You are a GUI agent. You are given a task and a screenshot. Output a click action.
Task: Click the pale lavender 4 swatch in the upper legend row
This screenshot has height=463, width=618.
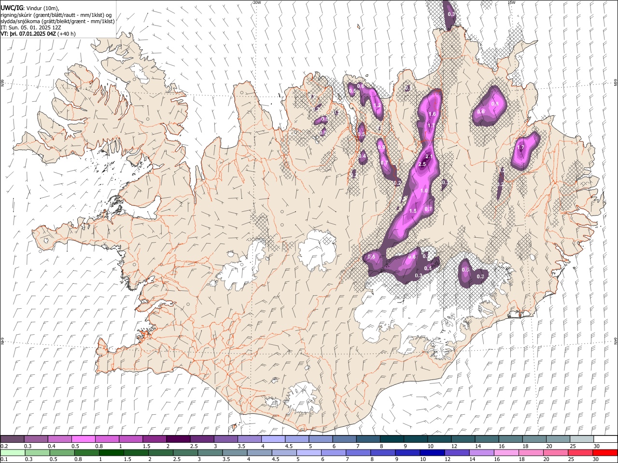pyautogui.click(x=272, y=439)
